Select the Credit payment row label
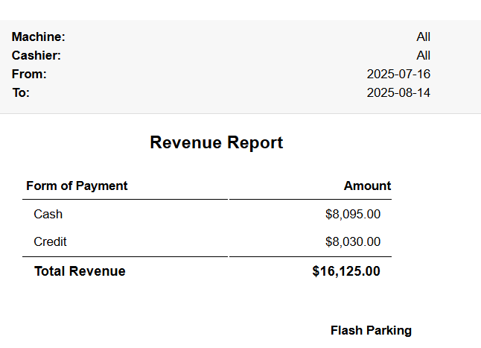Viewport: 481px width, 348px height. click(50, 241)
